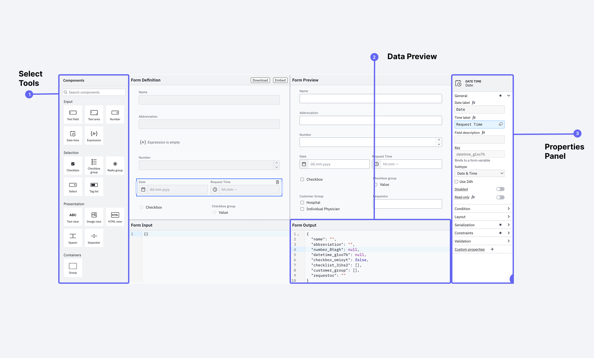Expand the Layout properties section
The image size is (594, 358).
tap(482, 217)
